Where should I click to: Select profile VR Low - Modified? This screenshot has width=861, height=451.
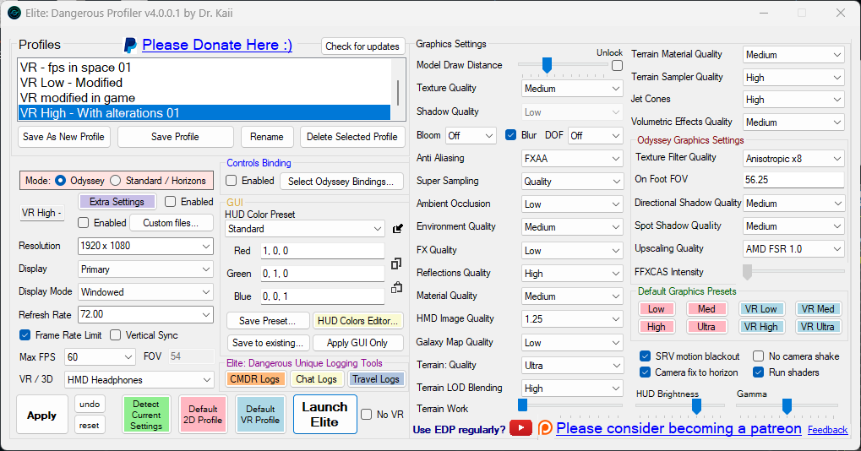204,83
